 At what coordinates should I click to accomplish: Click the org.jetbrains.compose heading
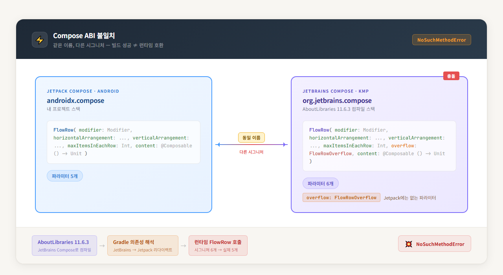point(337,101)
